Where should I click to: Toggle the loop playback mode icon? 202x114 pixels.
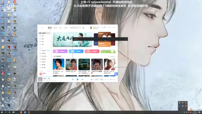click(x=108, y=80)
